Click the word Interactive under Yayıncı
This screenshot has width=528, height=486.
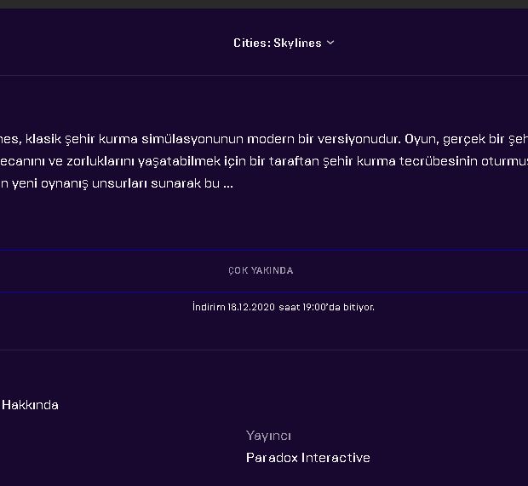point(336,458)
